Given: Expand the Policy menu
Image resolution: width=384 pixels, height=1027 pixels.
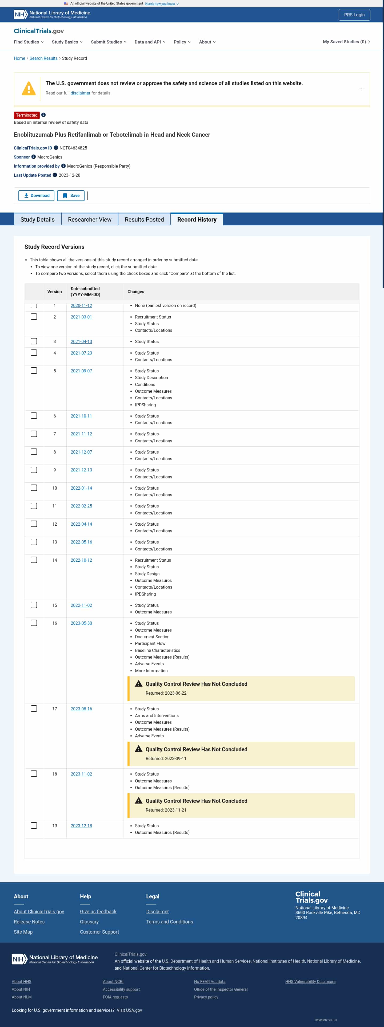Looking at the screenshot, I should tap(182, 42).
